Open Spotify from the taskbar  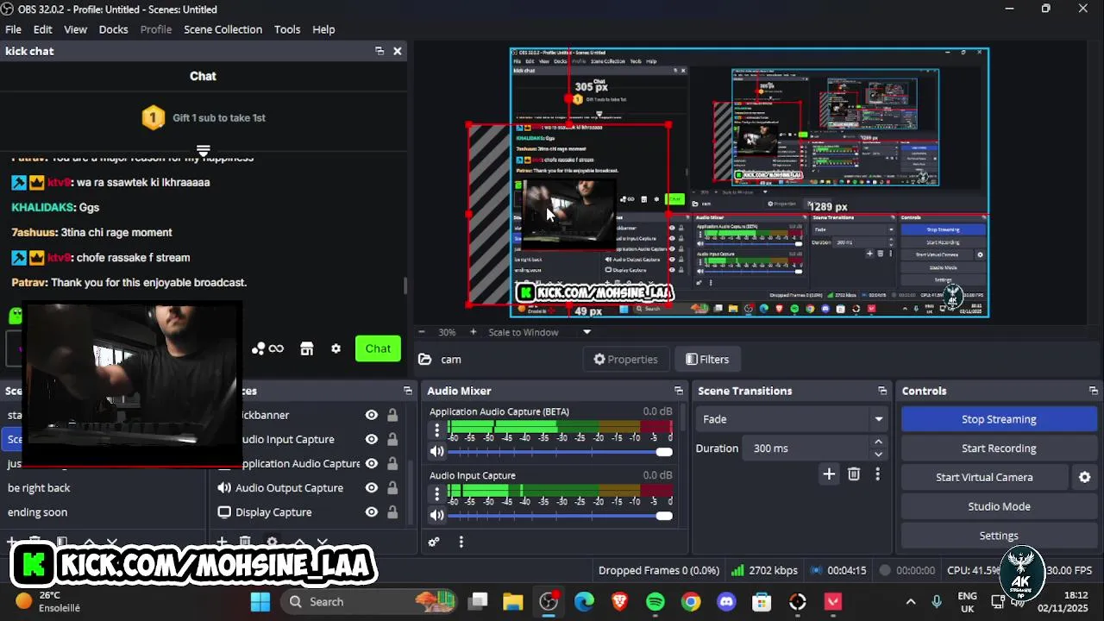click(x=655, y=601)
